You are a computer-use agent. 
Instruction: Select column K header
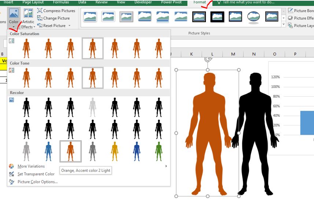point(192,54)
